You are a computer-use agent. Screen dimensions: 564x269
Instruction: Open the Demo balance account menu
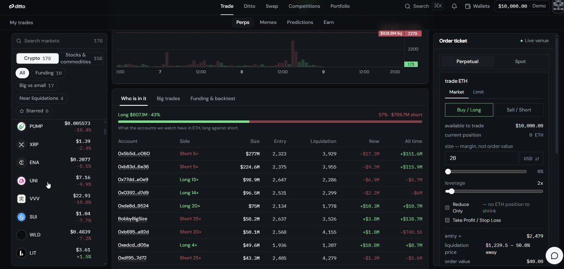point(522,6)
